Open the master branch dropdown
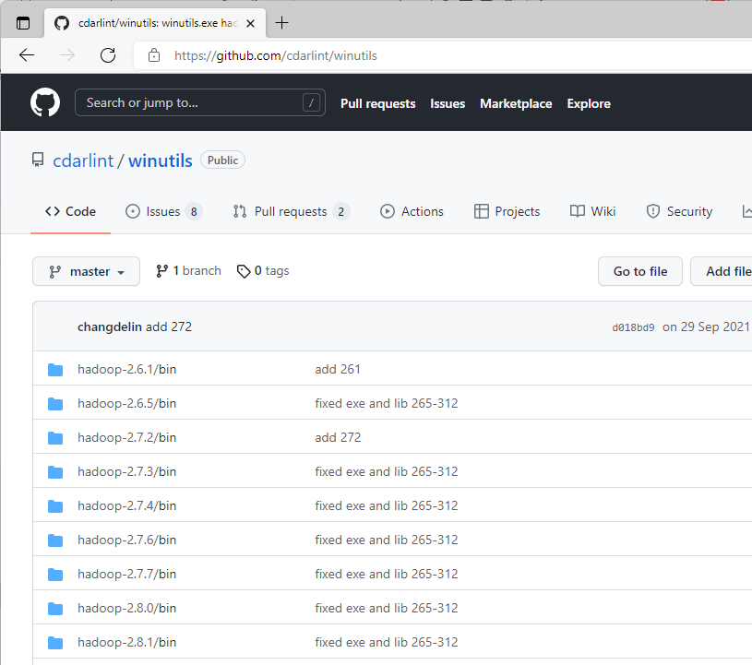752x665 pixels. 87,271
